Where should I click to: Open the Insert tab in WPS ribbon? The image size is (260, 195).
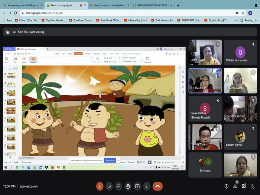pyautogui.click(x=64, y=54)
